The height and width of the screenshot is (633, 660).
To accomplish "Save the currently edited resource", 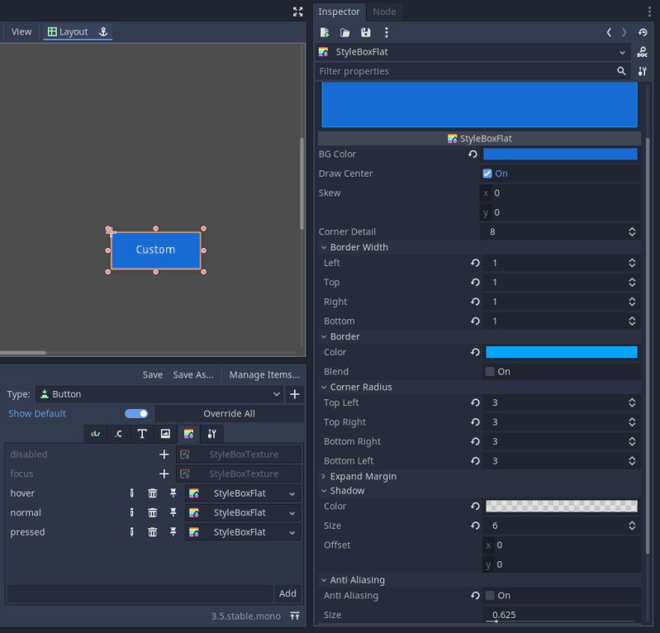I will (x=365, y=32).
